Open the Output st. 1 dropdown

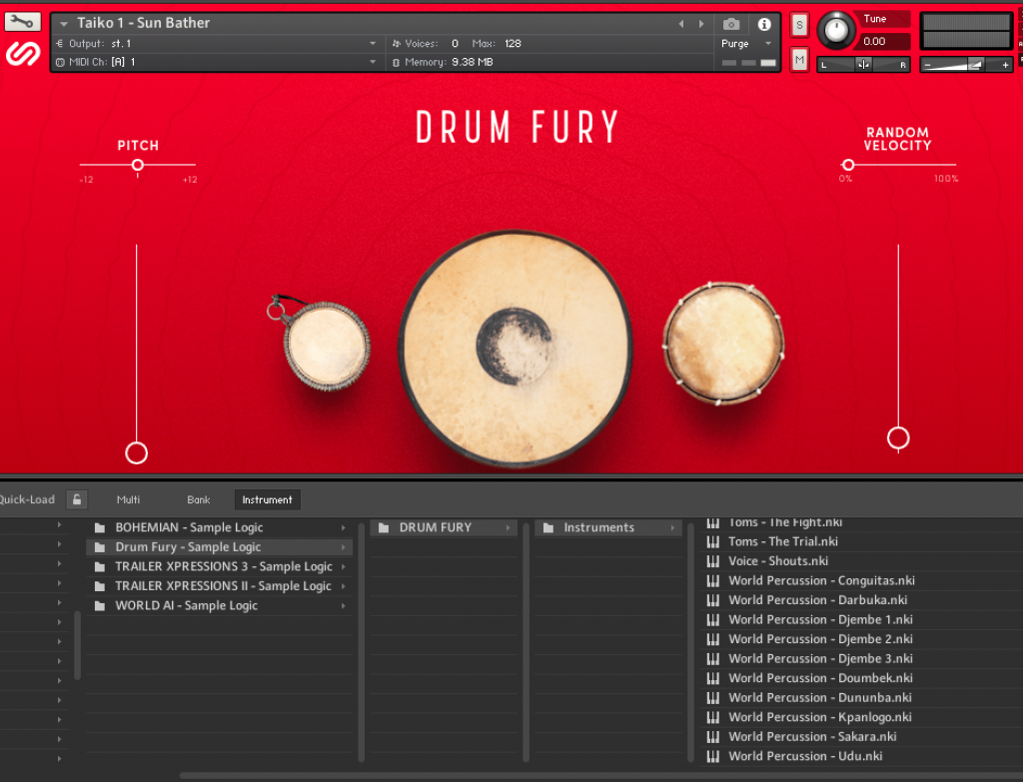[x=373, y=44]
